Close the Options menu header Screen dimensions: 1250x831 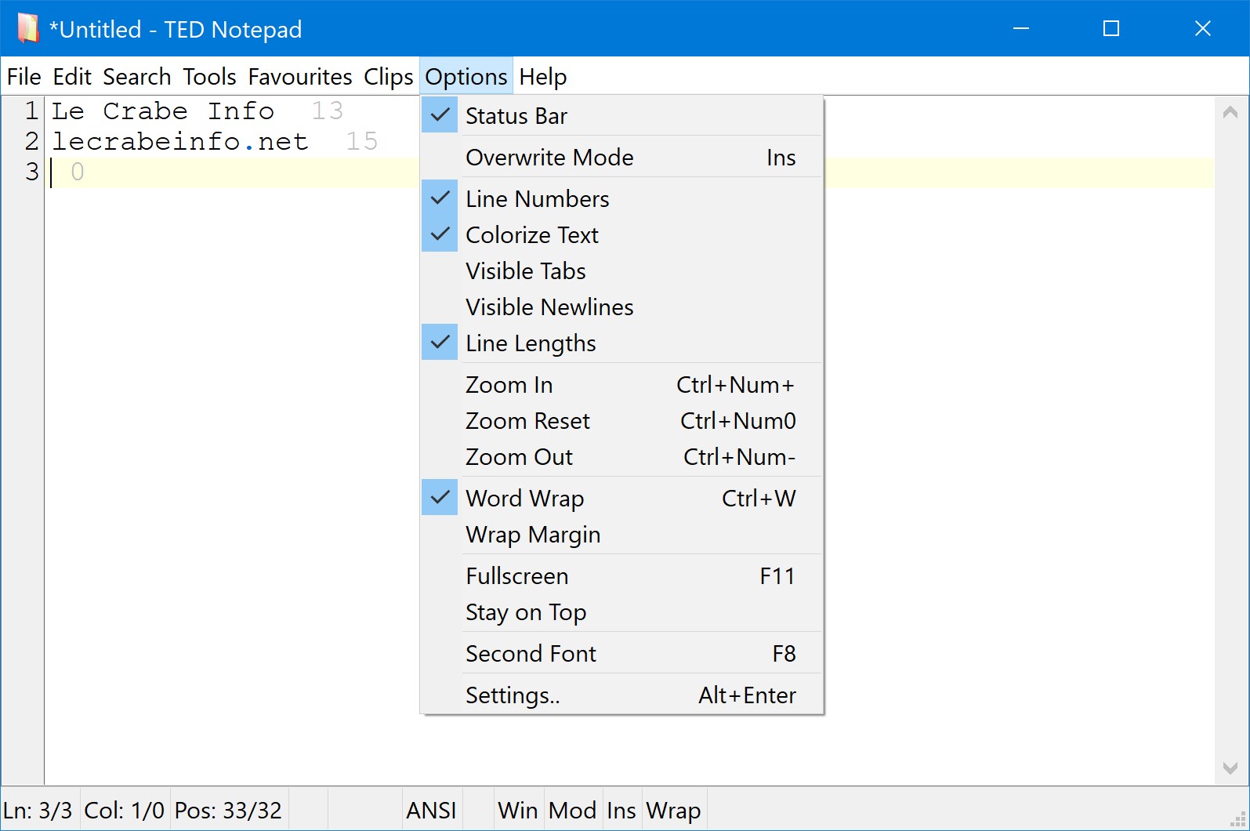pyautogui.click(x=466, y=77)
